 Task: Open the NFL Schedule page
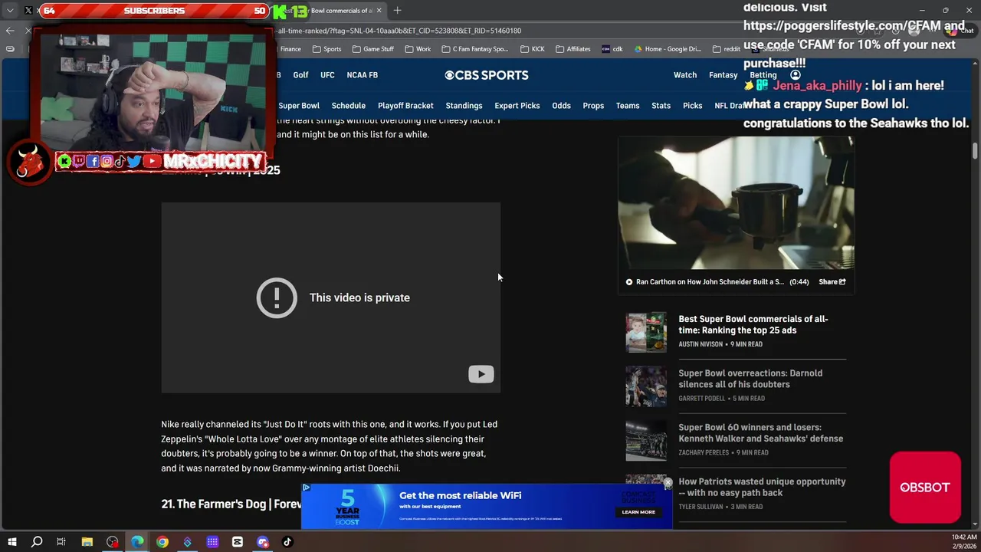coord(348,106)
